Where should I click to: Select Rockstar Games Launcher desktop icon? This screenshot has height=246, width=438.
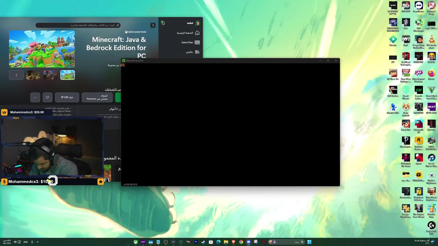click(419, 143)
